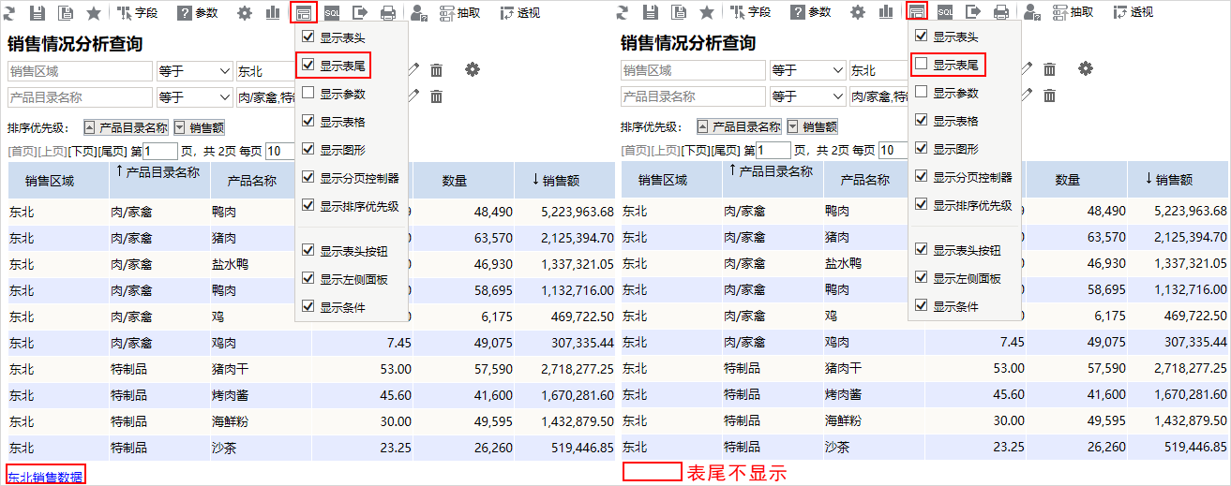Toggle 显示图形 in the left panel menu
The width and height of the screenshot is (1231, 486).
click(308, 149)
